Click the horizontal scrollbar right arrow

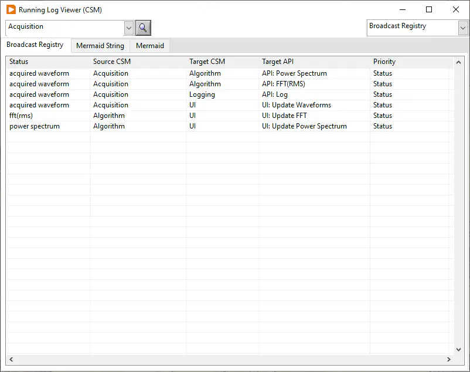[x=449, y=360]
